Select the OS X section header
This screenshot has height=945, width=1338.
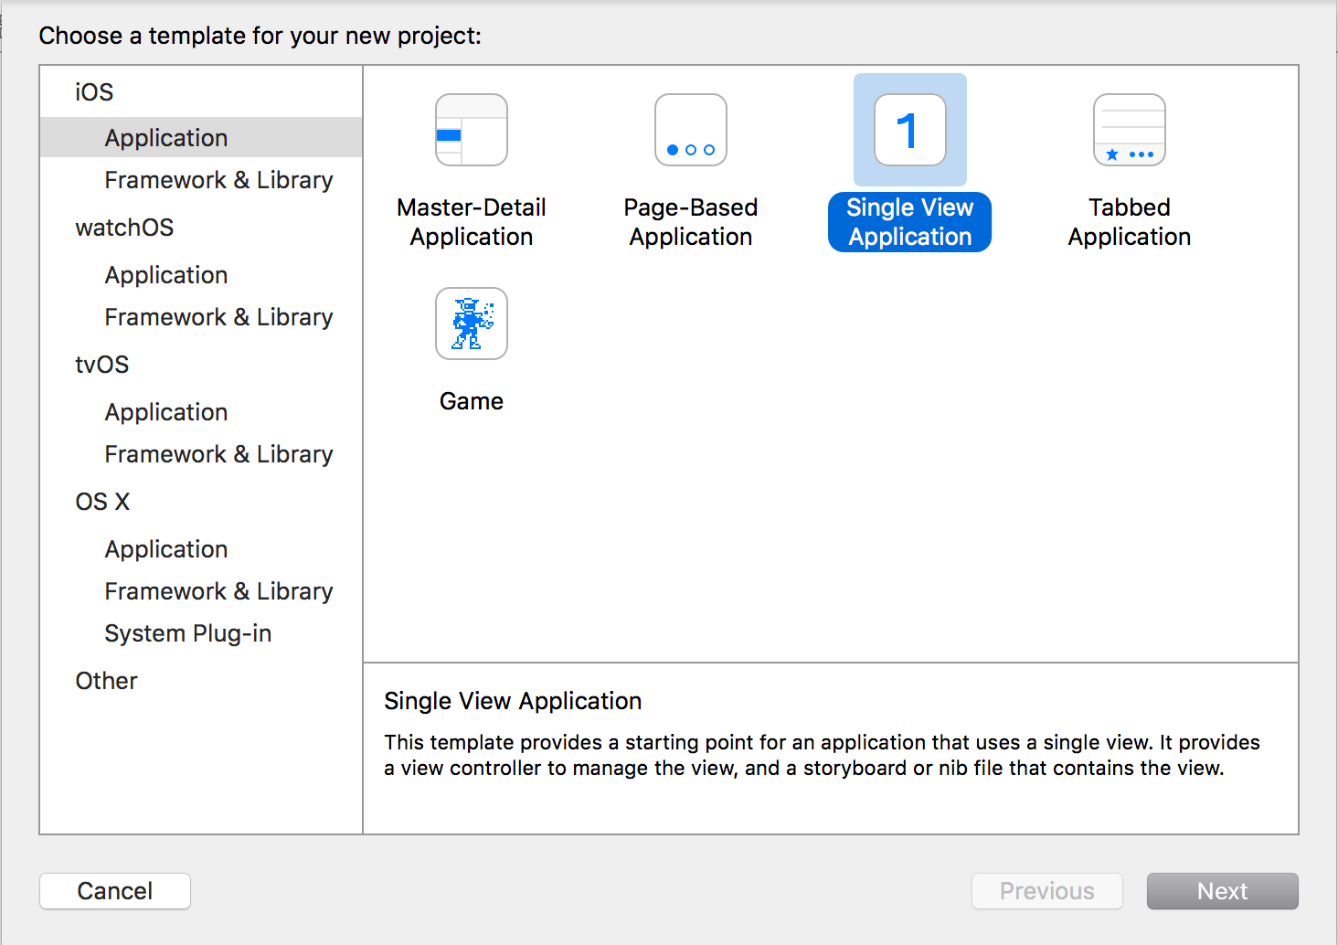tap(102, 502)
